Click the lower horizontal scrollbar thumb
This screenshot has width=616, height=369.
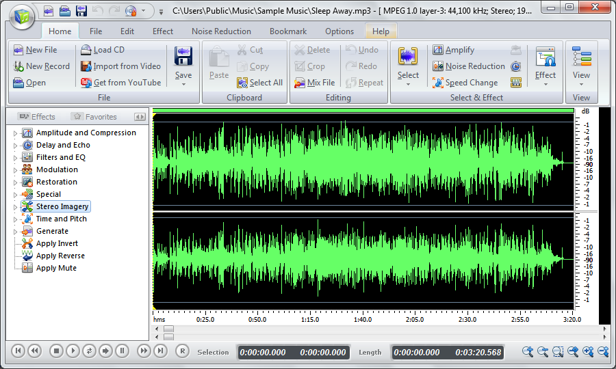(x=168, y=337)
